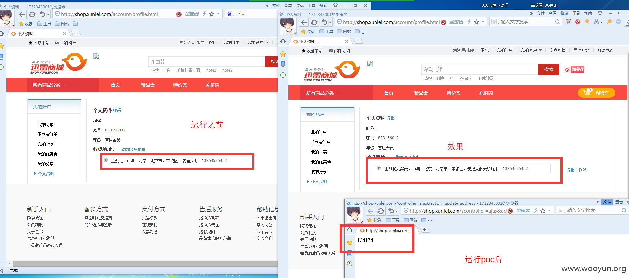The width and height of the screenshot is (629, 278).
Task: Go back in the left browser window
Action: tap(22, 14)
